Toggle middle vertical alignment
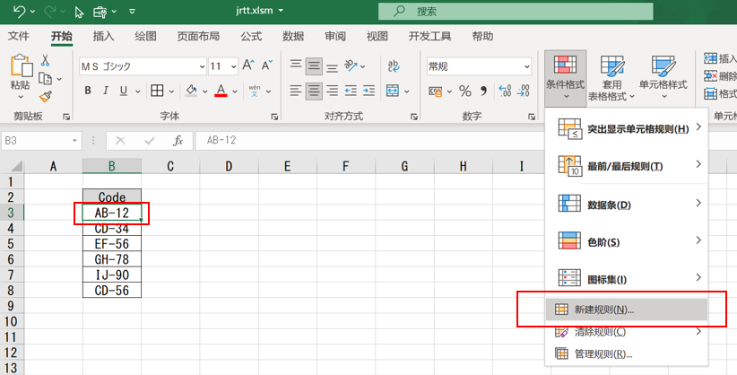The height and width of the screenshot is (375, 737). [314, 66]
